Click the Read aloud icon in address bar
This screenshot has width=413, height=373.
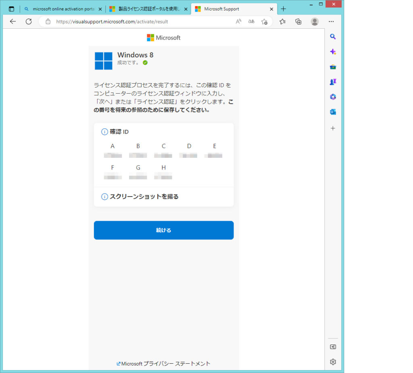pos(238,22)
